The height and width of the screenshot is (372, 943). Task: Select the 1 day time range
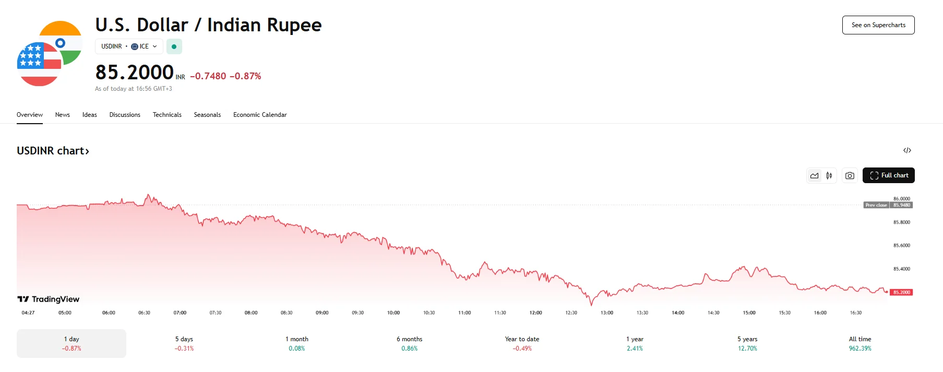[x=71, y=343]
